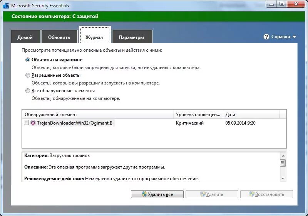
Task: Click the Категория: Загрузчик троянов text
Action: (57, 155)
